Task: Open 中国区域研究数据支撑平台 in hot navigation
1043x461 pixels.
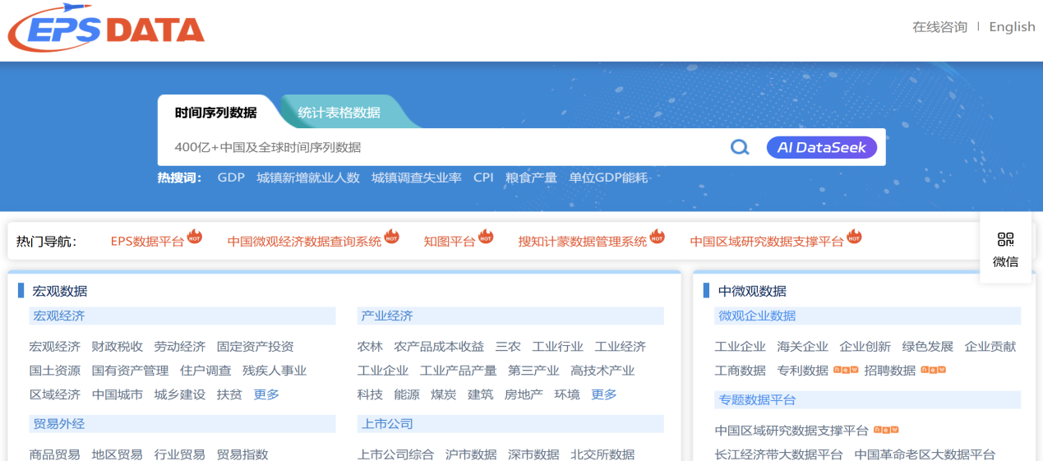Action: [x=767, y=242]
